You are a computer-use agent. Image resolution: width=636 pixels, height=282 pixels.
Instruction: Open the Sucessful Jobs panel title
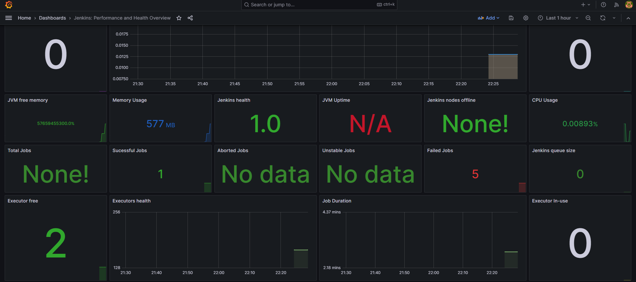129,150
